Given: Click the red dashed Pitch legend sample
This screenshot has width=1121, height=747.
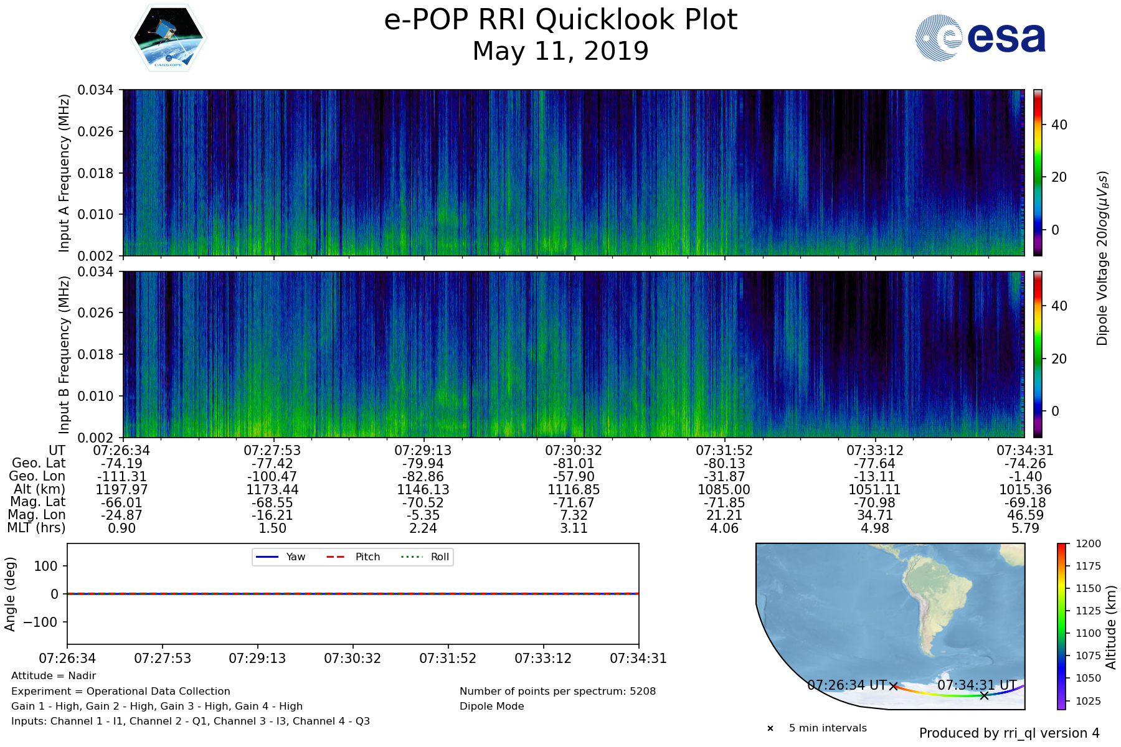Looking at the screenshot, I should click(336, 557).
